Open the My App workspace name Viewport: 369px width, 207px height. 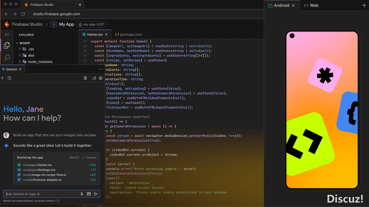point(66,25)
